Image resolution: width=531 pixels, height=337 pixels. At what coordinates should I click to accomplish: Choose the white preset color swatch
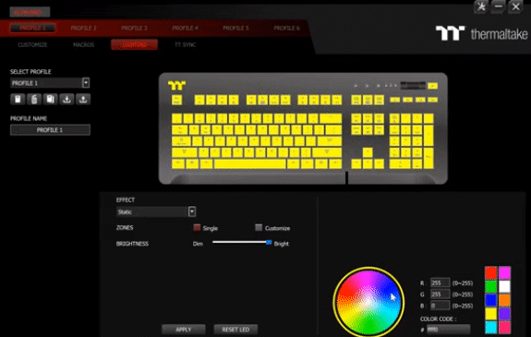click(x=504, y=286)
